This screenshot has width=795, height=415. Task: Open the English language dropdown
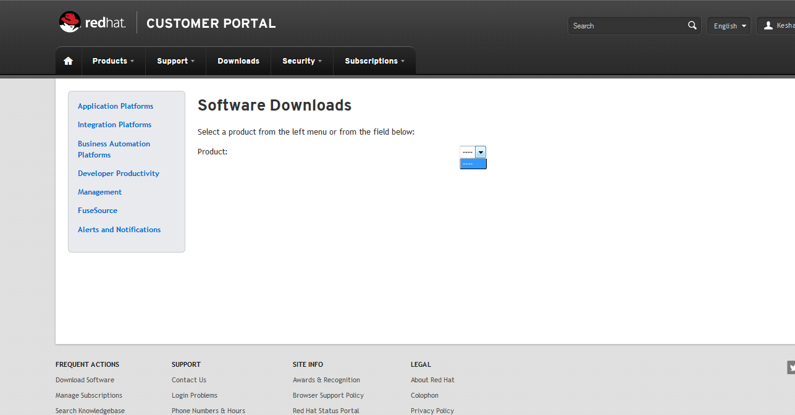tap(729, 26)
